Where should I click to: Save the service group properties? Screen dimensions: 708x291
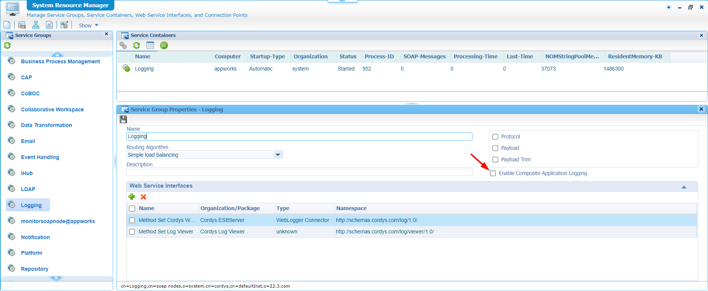123,119
